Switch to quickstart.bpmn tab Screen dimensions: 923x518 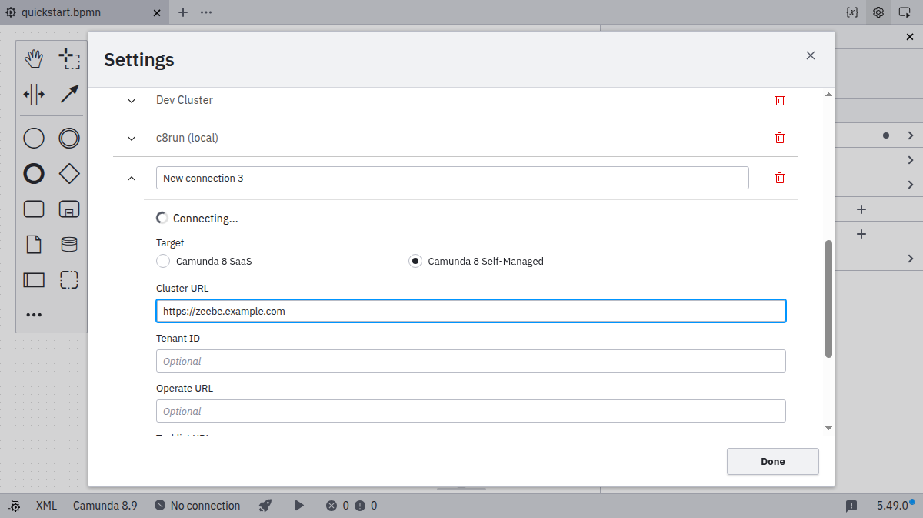61,12
